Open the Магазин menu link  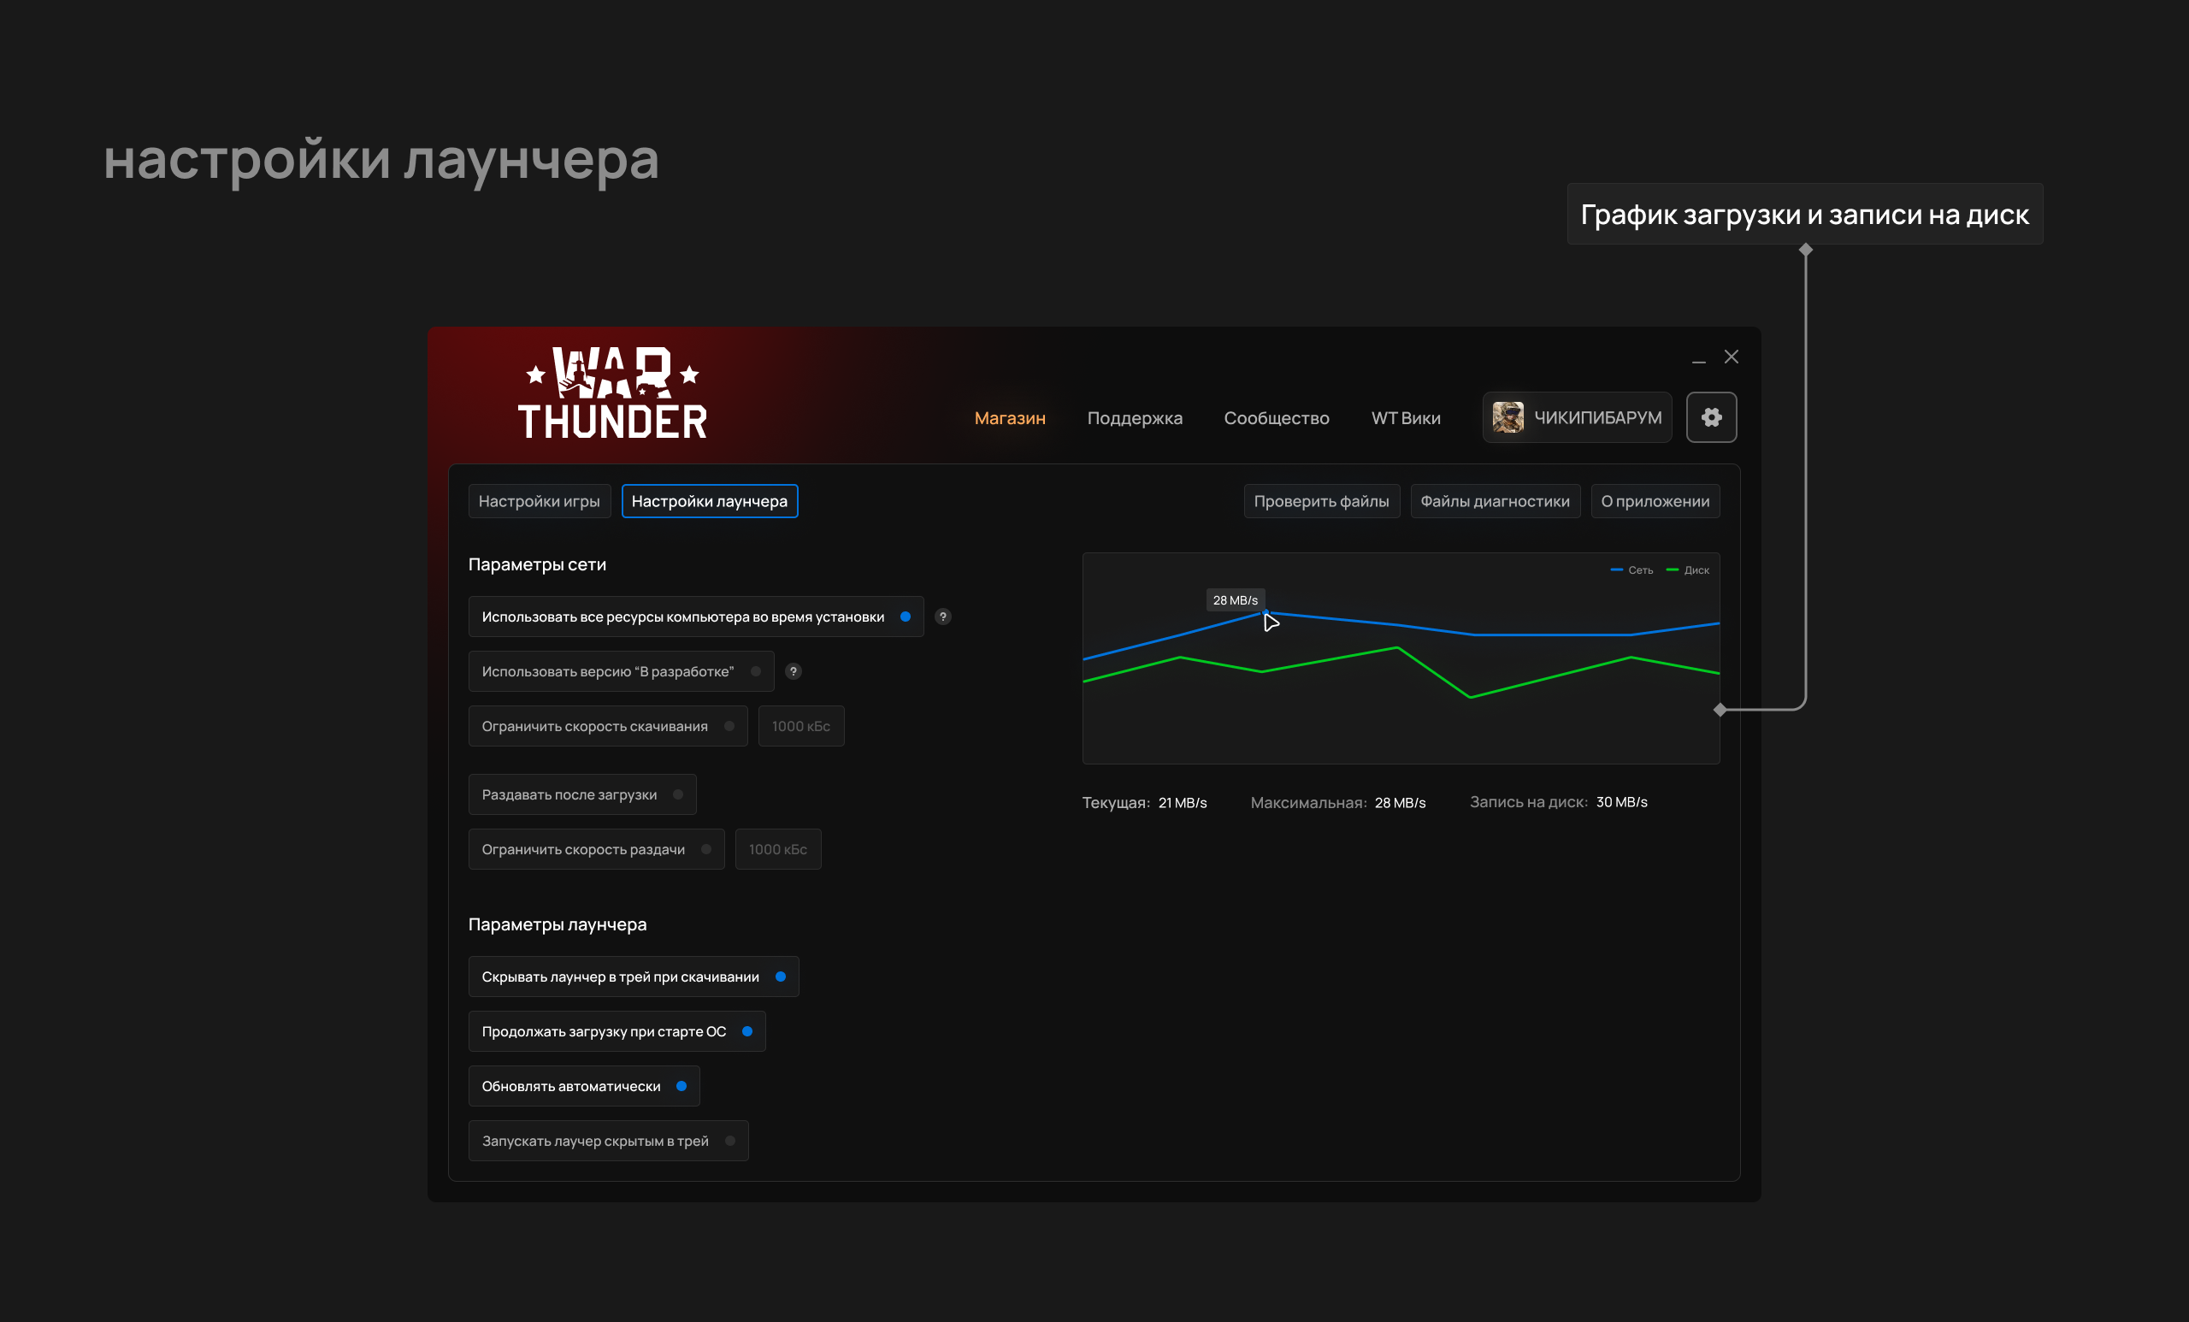click(x=1009, y=418)
